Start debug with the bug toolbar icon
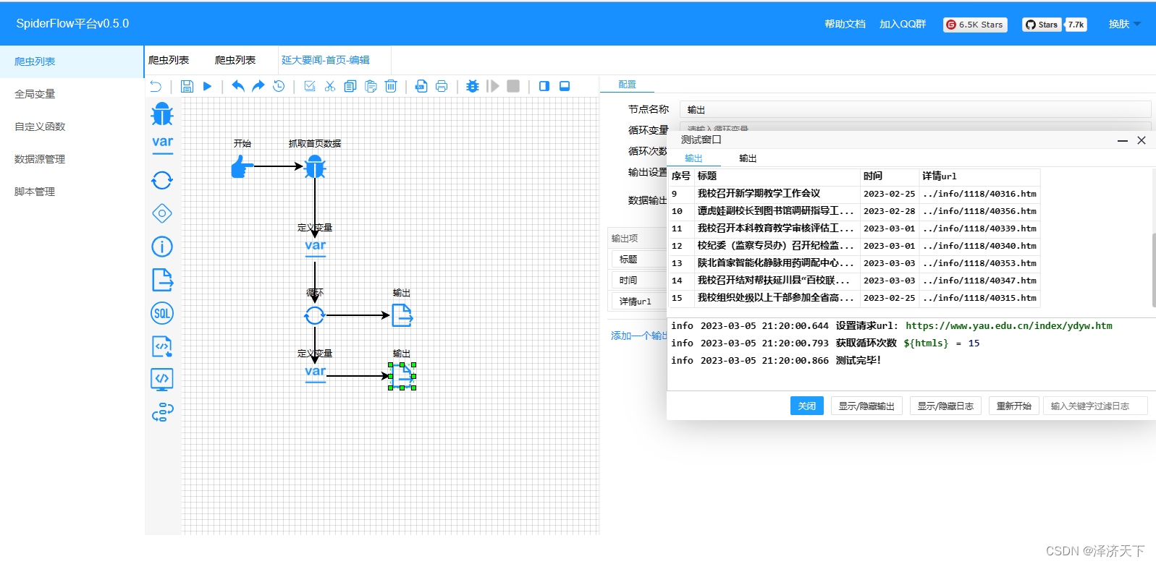 coord(473,86)
